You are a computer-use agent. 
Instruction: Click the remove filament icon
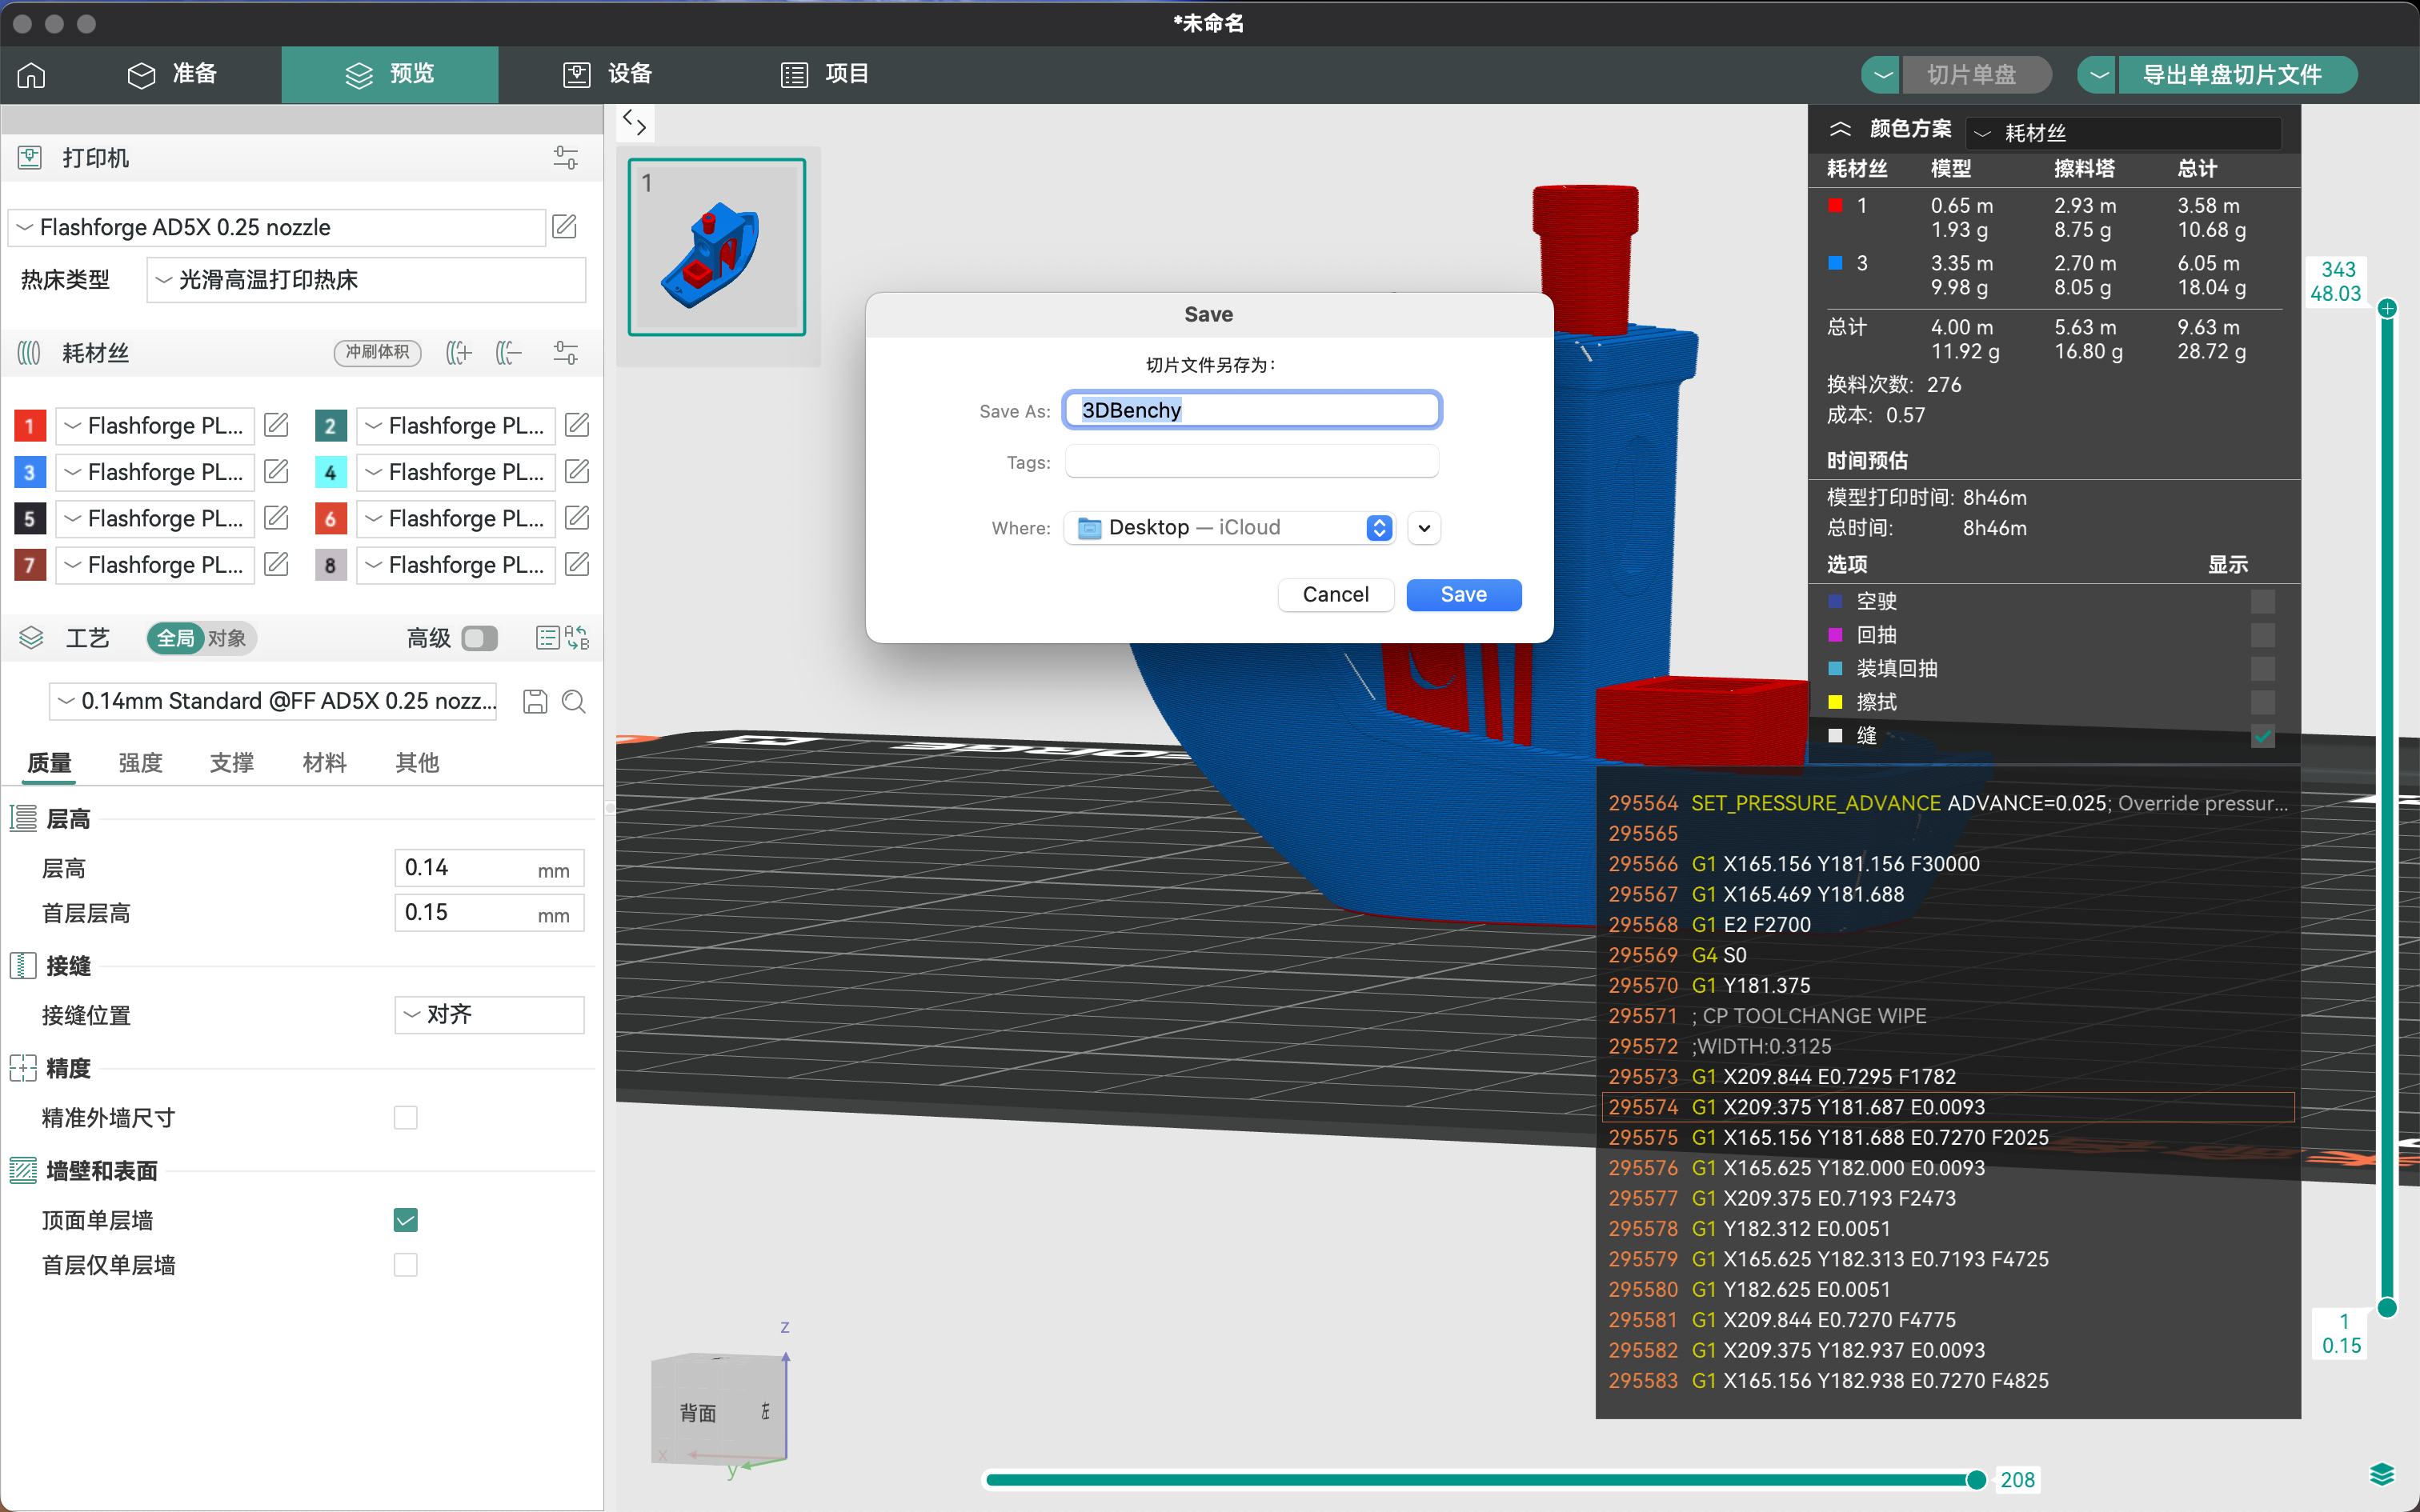509,353
